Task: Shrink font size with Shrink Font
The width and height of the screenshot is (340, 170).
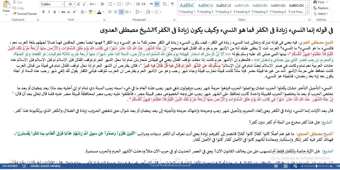Action: [84, 4]
